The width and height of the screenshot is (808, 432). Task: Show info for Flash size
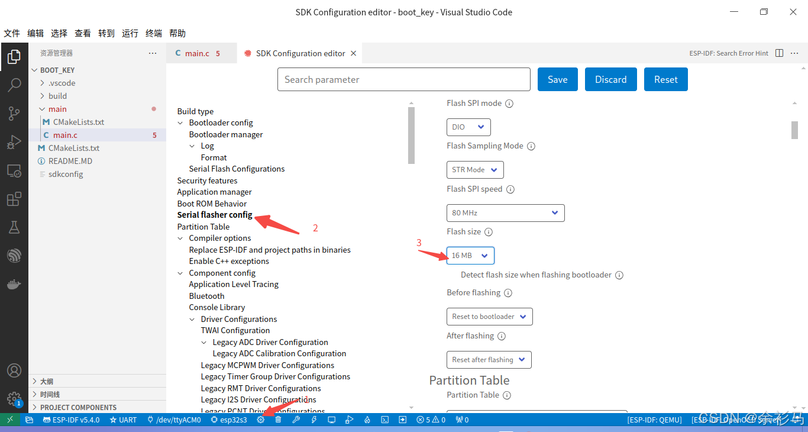click(x=489, y=232)
